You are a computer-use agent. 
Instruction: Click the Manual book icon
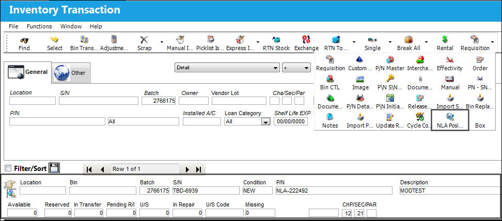450,79
